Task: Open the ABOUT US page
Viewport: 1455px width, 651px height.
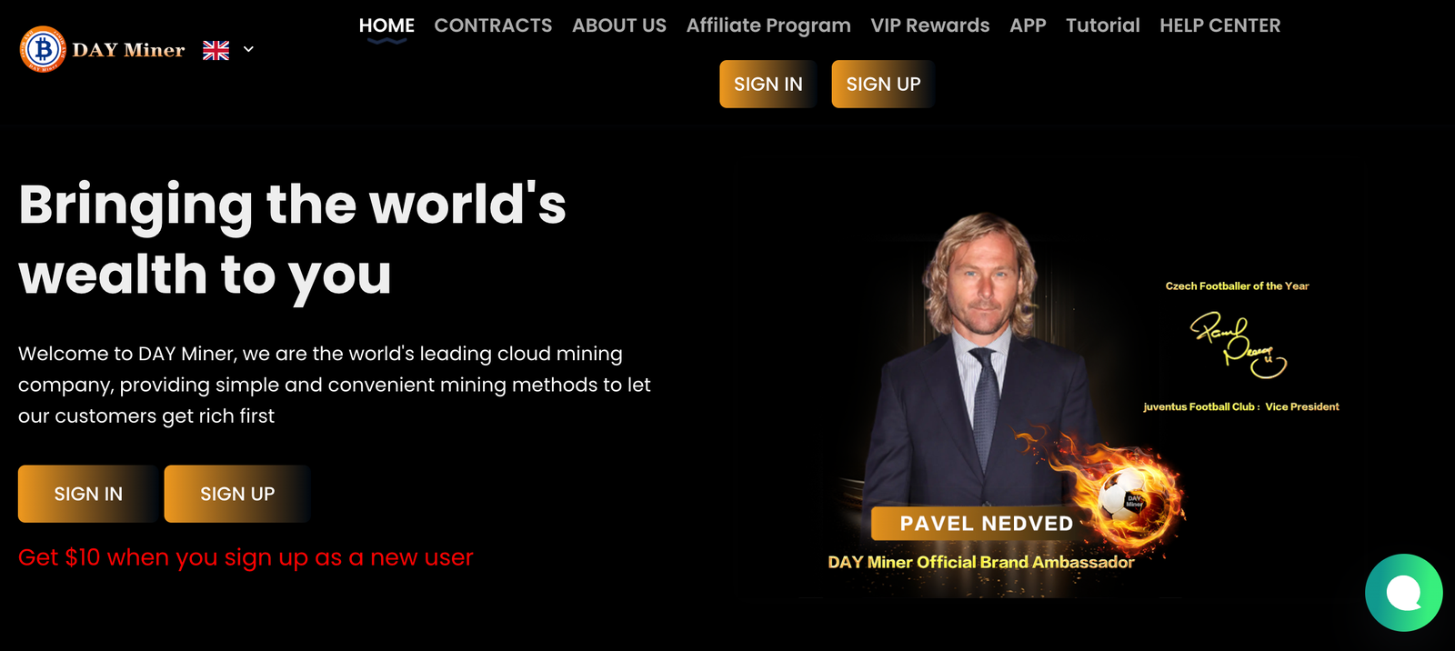Action: click(x=619, y=25)
